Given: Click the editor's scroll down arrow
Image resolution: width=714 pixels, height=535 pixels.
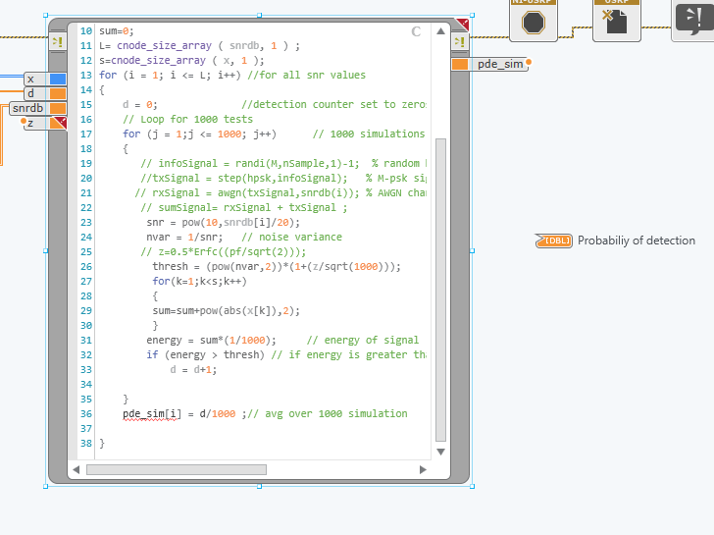Looking at the screenshot, I should point(440,452).
